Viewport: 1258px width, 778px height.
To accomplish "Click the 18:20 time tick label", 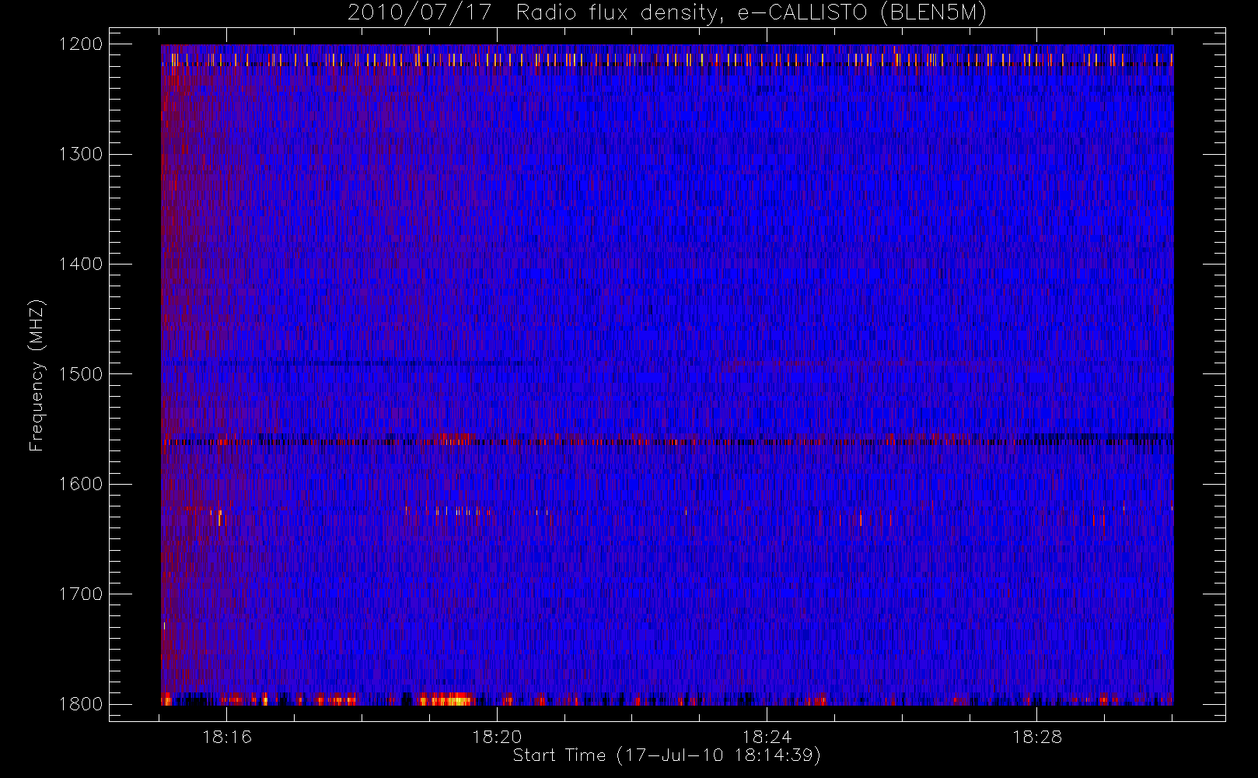I will pyautogui.click(x=497, y=737).
